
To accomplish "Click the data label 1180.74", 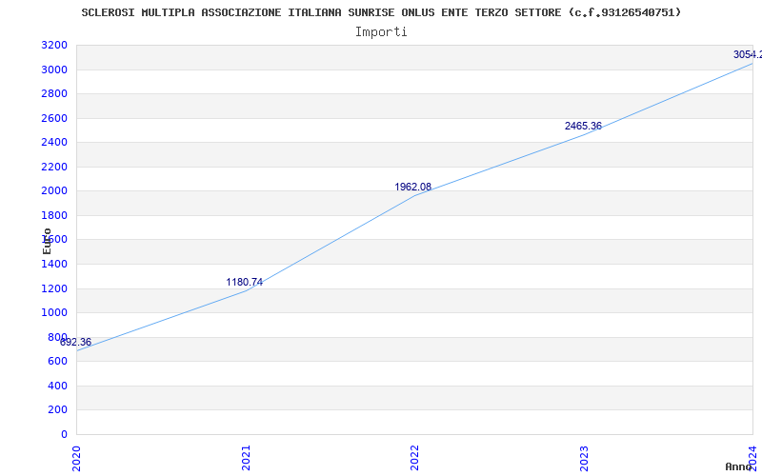I will [x=245, y=282].
